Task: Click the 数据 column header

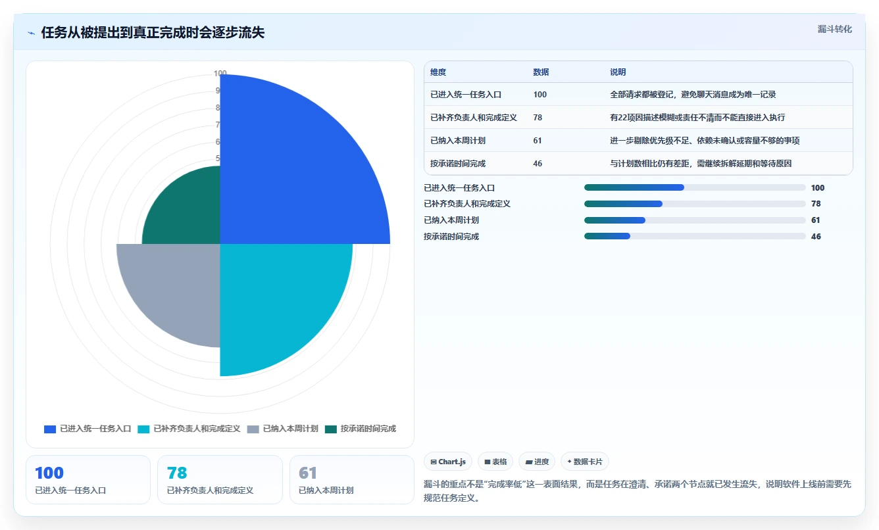Action: [x=541, y=72]
